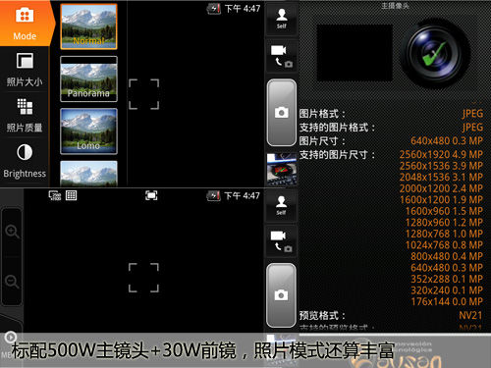Image resolution: width=491 pixels, height=368 pixels.
Task: Select the Normal shooting mode thumbnail
Action: coord(88,26)
